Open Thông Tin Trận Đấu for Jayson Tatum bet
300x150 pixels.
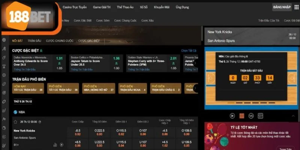click(x=82, y=69)
